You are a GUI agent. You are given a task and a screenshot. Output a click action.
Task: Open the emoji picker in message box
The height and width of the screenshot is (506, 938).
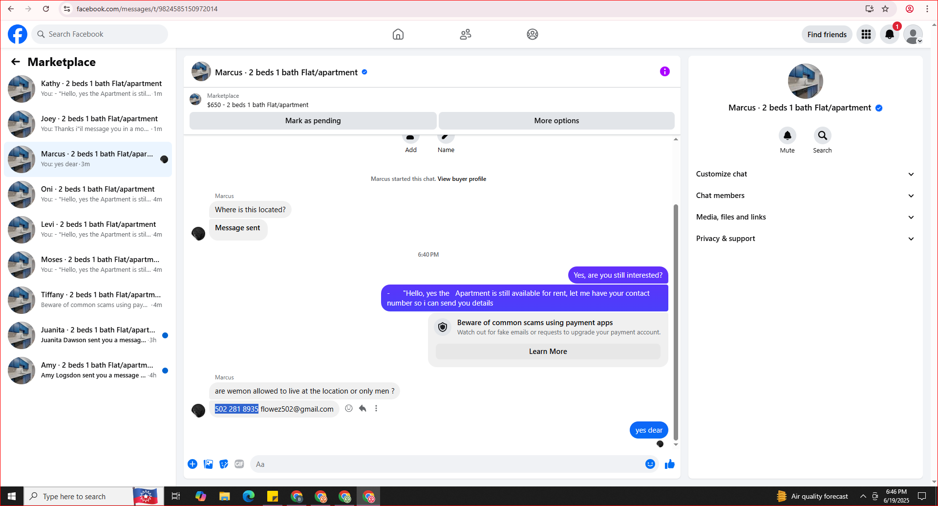click(650, 464)
